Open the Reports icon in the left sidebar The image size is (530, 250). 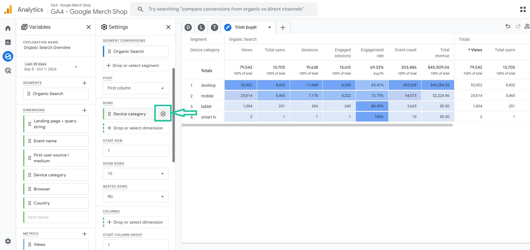[x=8, y=42]
